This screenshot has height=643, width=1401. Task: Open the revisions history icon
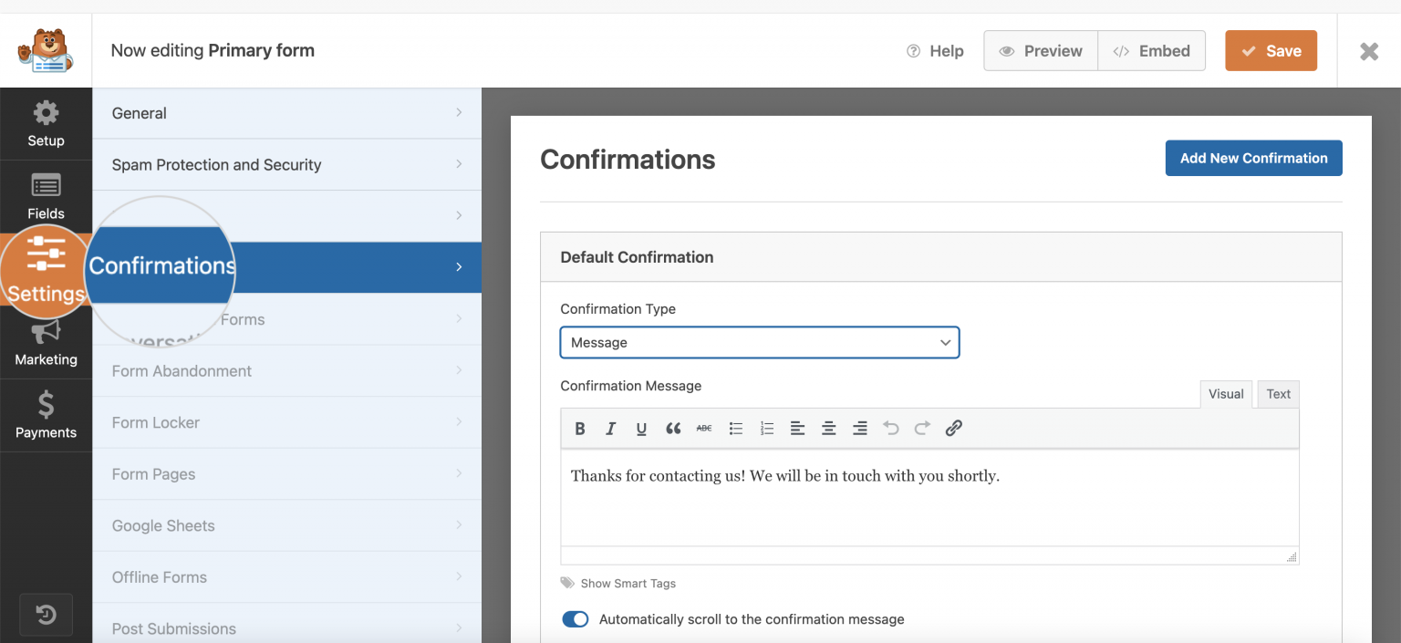[x=46, y=615]
